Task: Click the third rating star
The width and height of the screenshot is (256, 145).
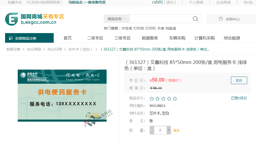Action: point(163,99)
